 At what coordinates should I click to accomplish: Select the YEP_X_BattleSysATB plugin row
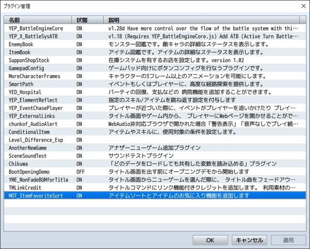pos(155,36)
